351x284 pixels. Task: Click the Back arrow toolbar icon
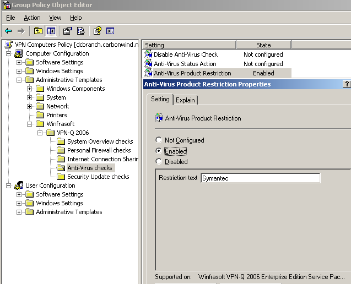pos(8,31)
